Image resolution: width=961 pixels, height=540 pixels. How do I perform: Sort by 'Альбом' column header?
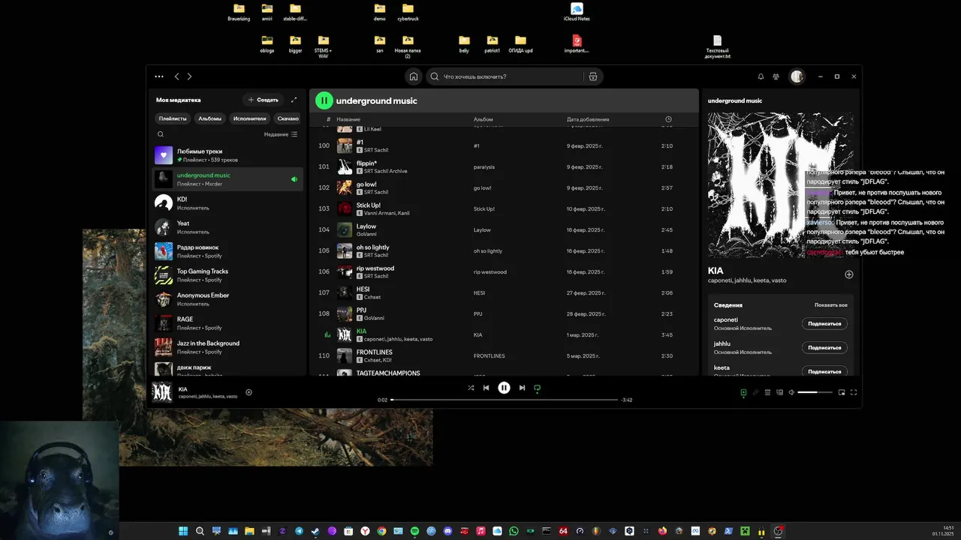pos(483,119)
